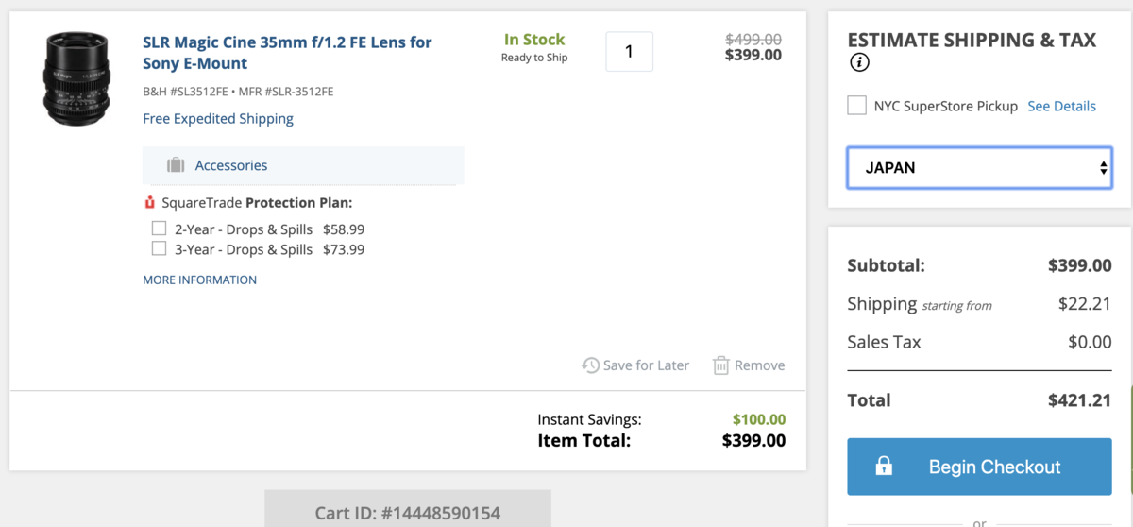The height and width of the screenshot is (527, 1133).
Task: Expand the Accessories section
Action: coord(231,165)
